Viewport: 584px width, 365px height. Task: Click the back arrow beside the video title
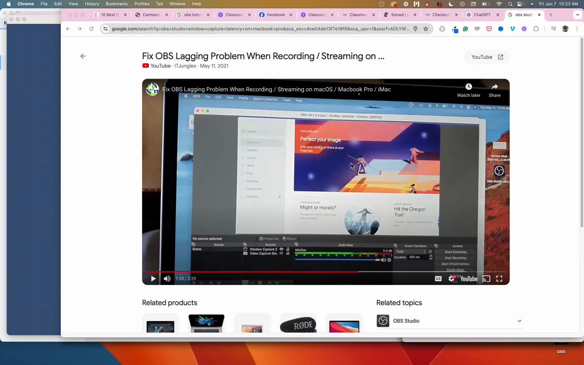(83, 56)
